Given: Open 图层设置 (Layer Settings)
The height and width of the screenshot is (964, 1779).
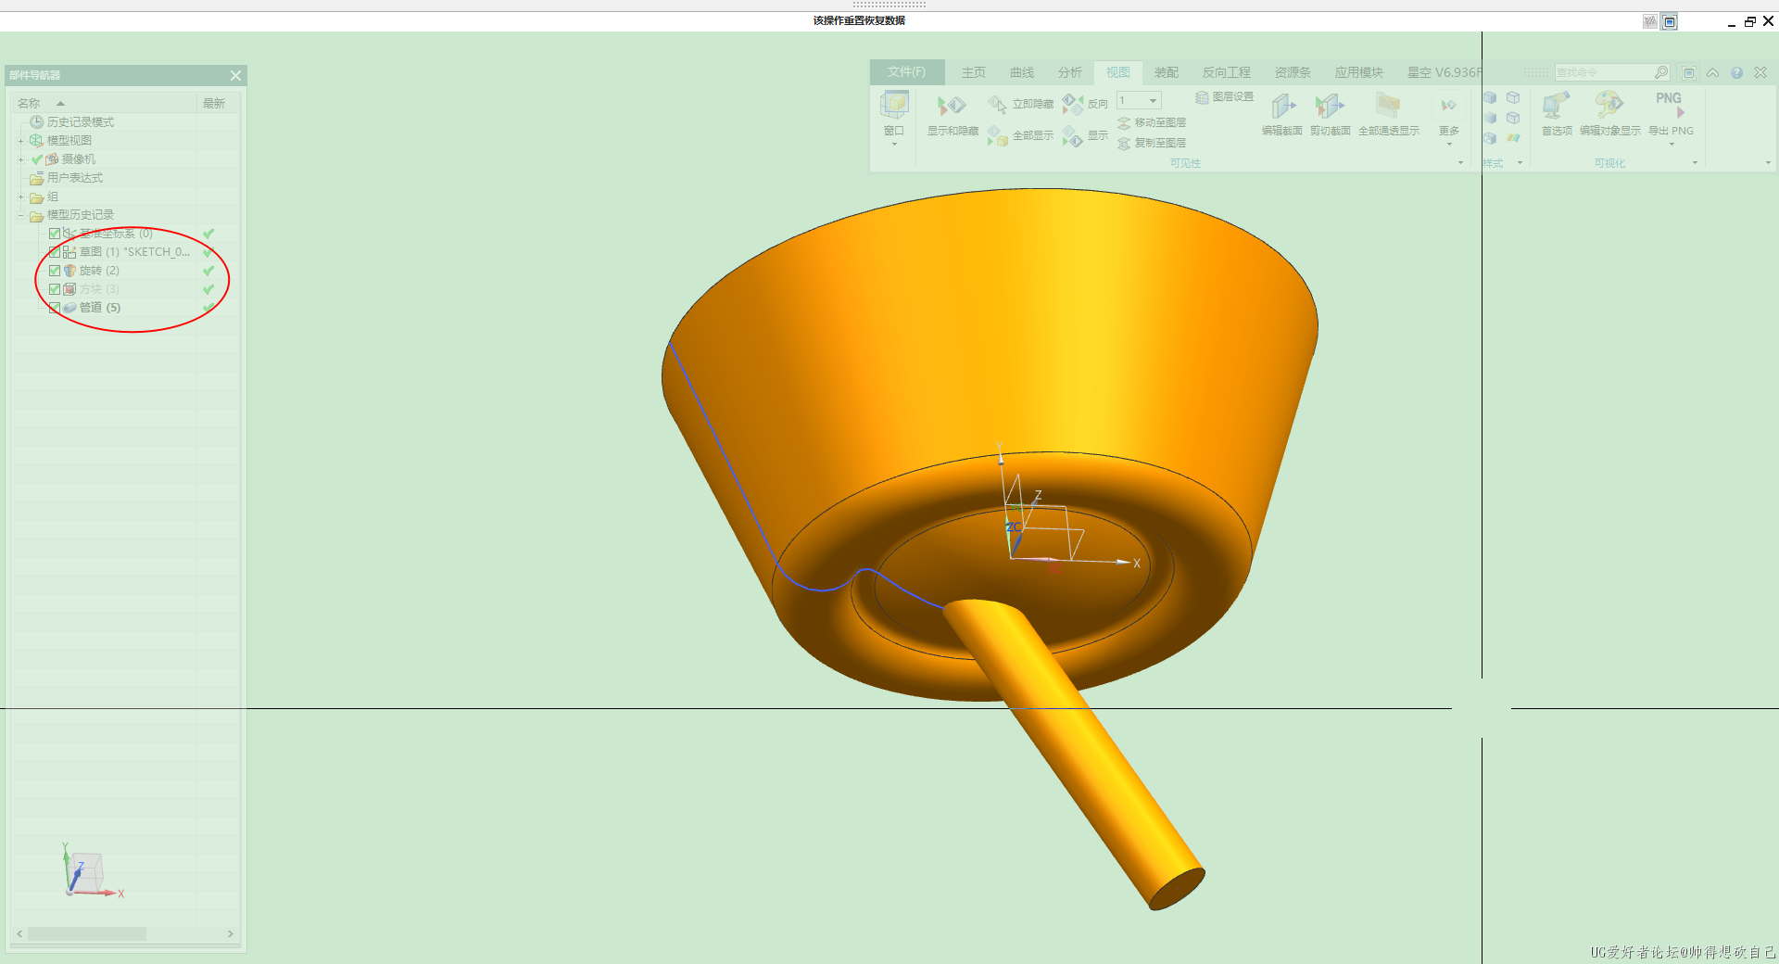Looking at the screenshot, I should (x=1224, y=97).
